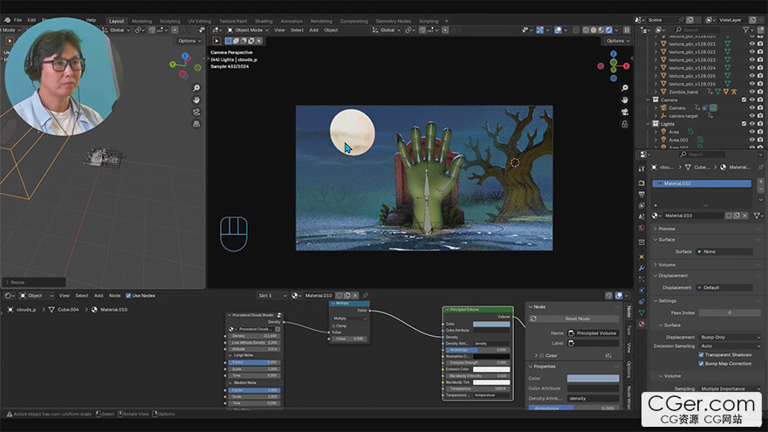Click the Reset Node refresh icon
768x432 pixels.
(x=534, y=319)
